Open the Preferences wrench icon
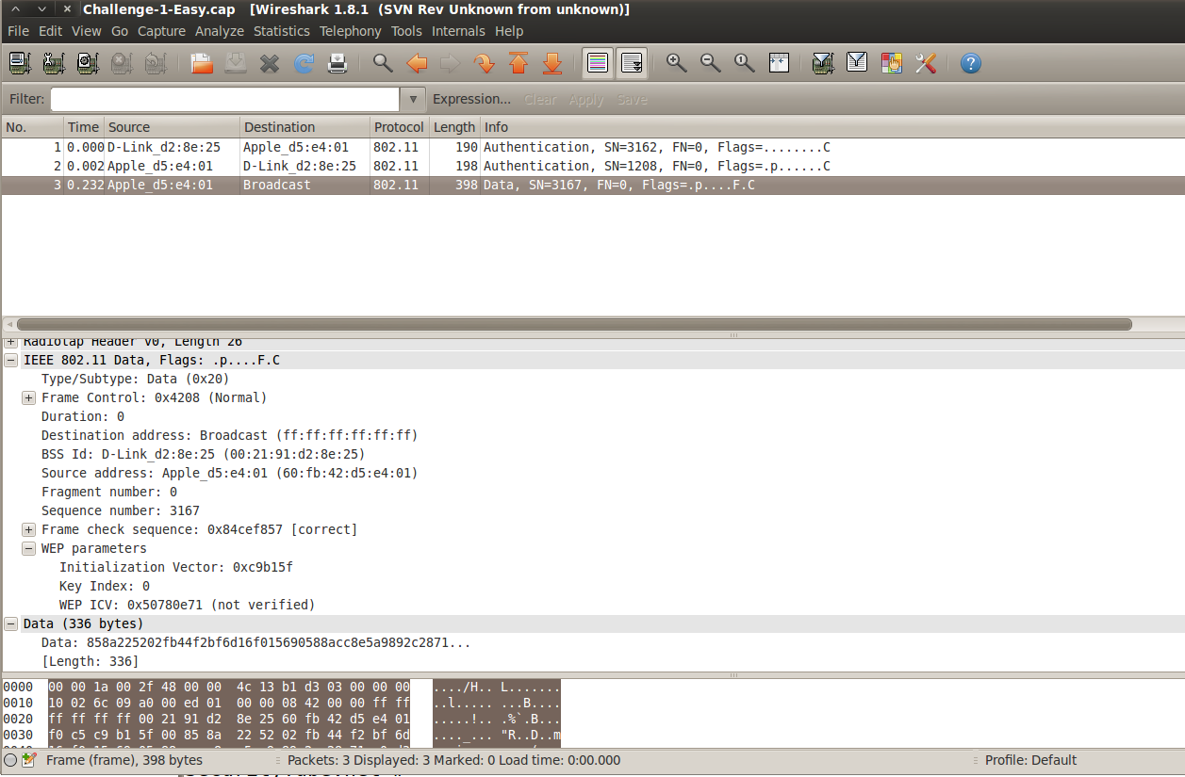Image resolution: width=1185 pixels, height=777 pixels. point(926,63)
